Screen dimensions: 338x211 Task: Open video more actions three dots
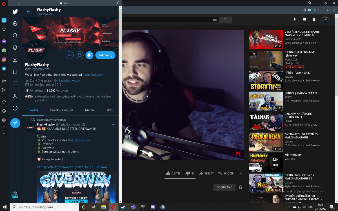pyautogui.click(x=240, y=174)
